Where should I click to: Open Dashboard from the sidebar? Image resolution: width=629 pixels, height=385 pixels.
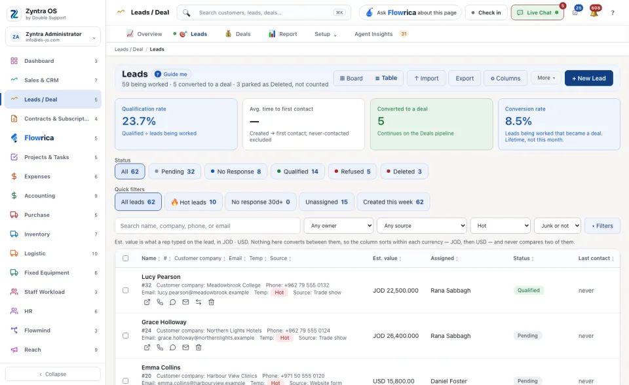coord(53,61)
